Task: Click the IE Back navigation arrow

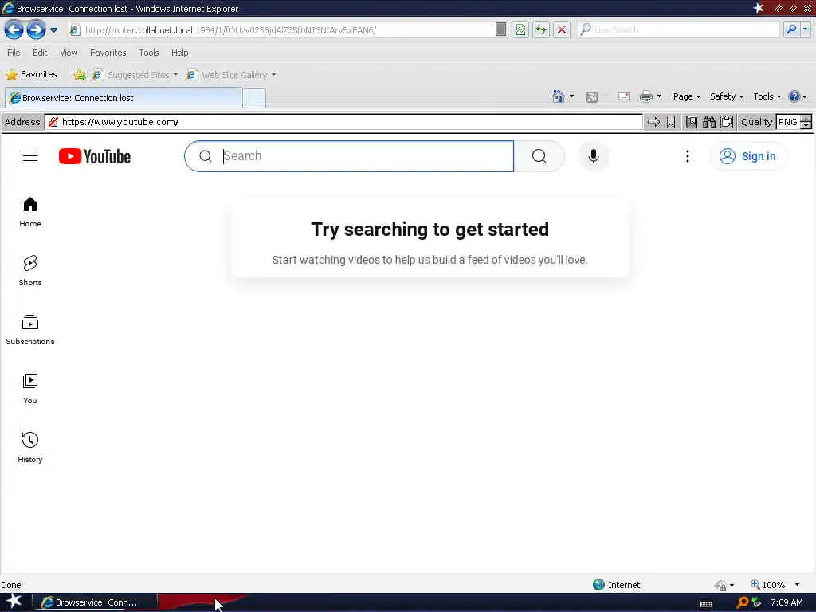Action: tap(14, 29)
